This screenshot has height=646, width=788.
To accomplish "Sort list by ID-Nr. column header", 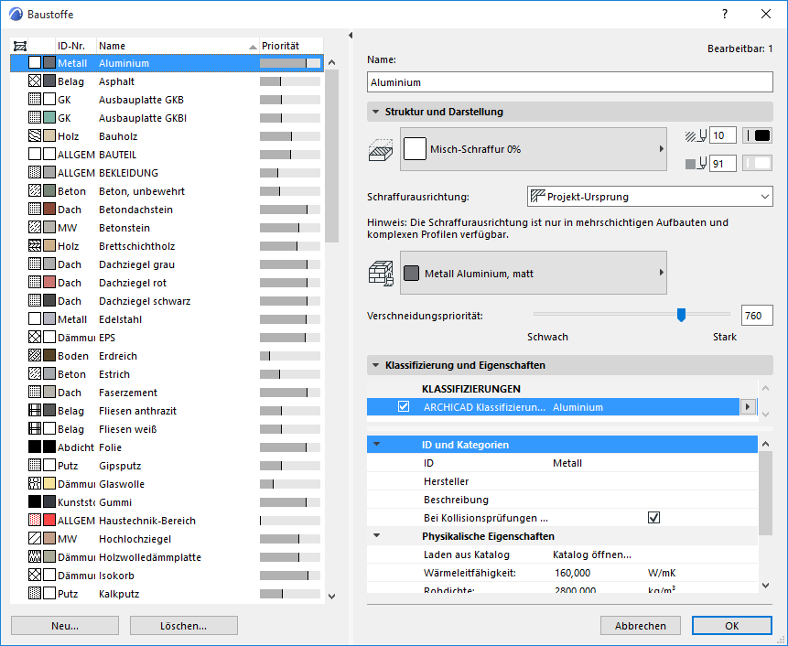I will pyautogui.click(x=75, y=47).
